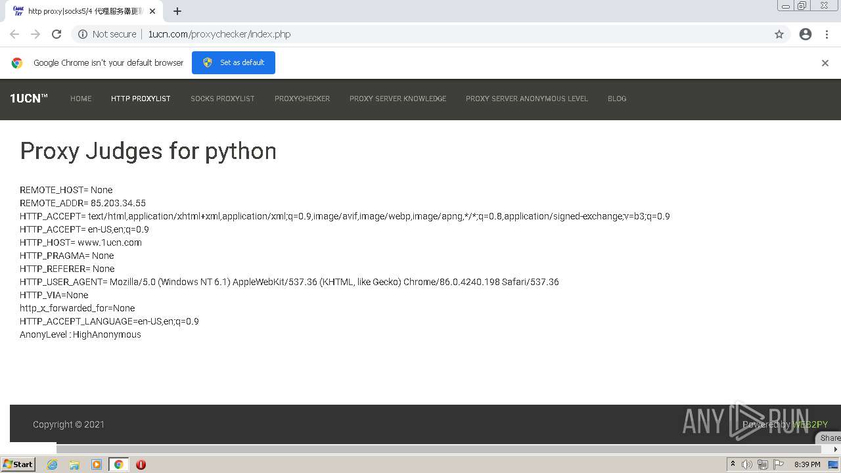Click the HTTP_HOST= www.1ucn.com line
The image size is (841, 473).
pos(81,242)
